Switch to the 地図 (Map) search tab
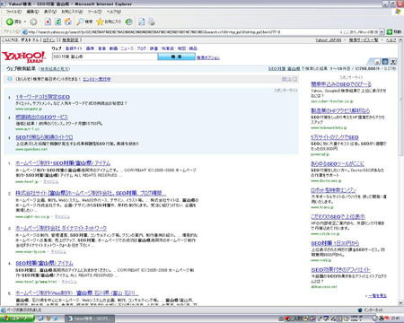This screenshot has width=404, height=323. coord(181,48)
